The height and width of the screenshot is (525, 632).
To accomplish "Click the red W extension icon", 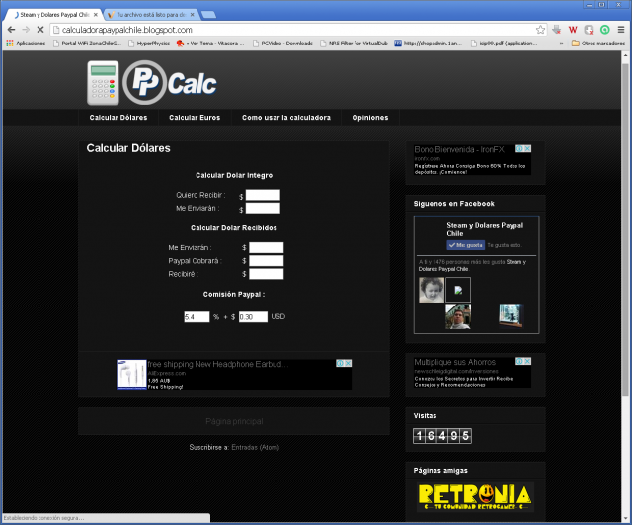I will 573,30.
